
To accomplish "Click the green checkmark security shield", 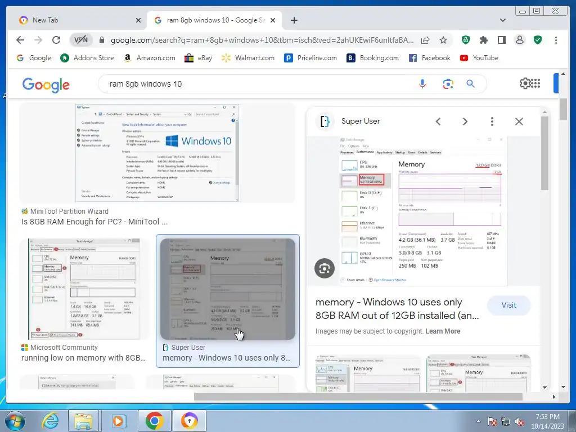I will (x=538, y=40).
